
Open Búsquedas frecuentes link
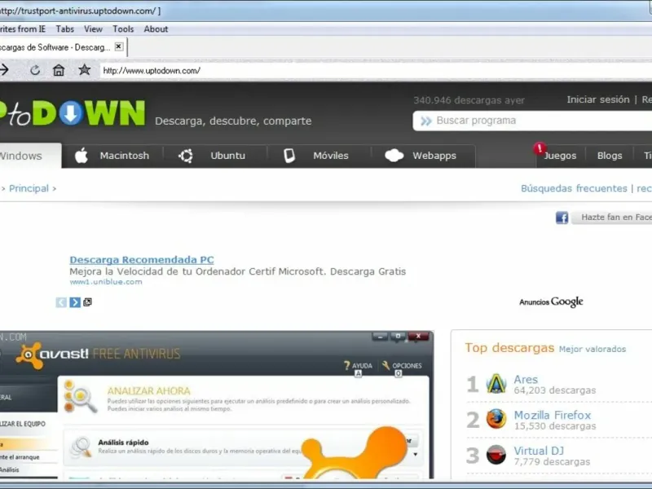pyautogui.click(x=574, y=188)
